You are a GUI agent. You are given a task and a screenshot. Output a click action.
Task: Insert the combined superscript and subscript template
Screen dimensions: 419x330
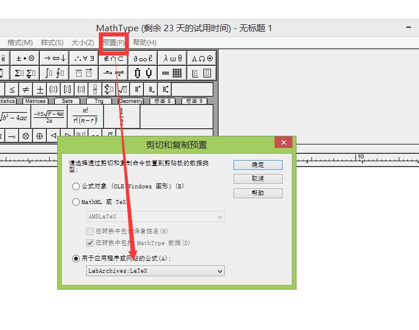165,89
